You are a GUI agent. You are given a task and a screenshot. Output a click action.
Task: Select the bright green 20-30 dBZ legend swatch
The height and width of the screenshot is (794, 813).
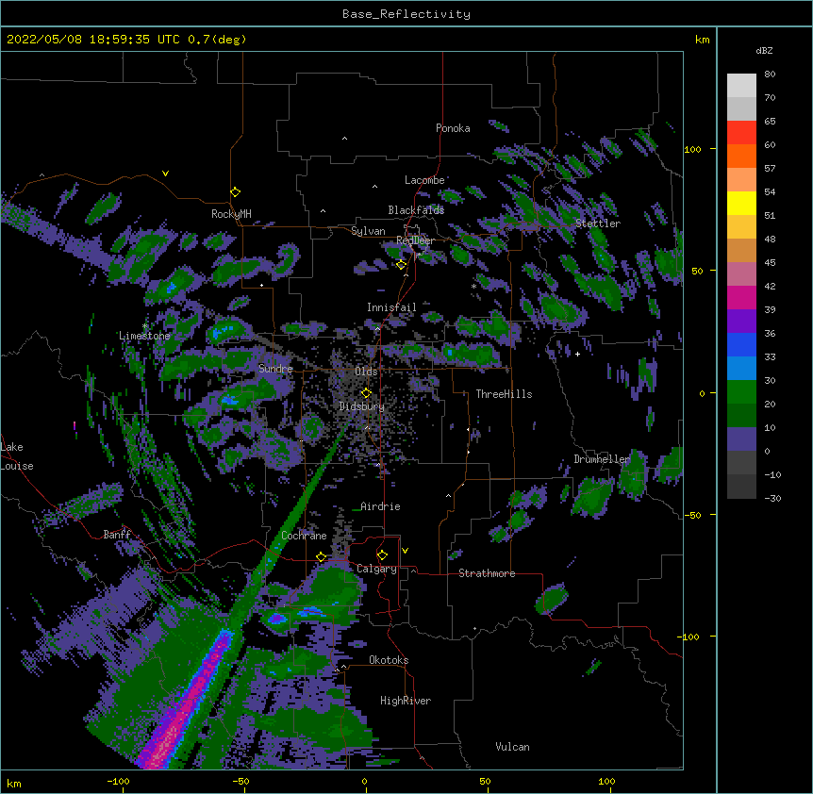[x=741, y=392]
